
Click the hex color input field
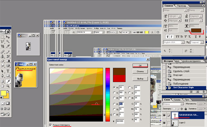(x=120, y=121)
